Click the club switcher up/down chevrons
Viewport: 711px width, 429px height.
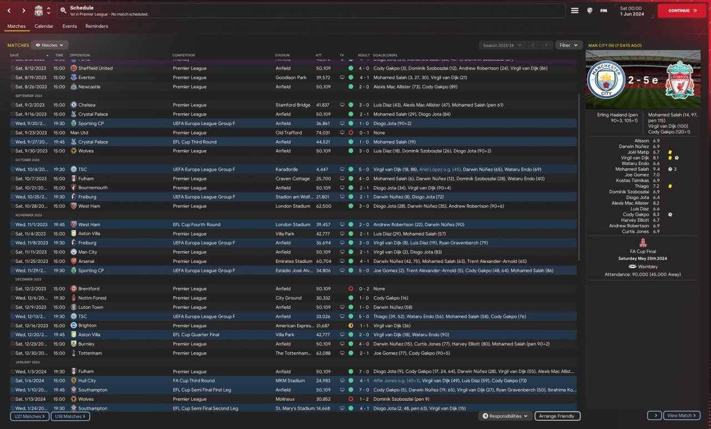click(x=49, y=11)
